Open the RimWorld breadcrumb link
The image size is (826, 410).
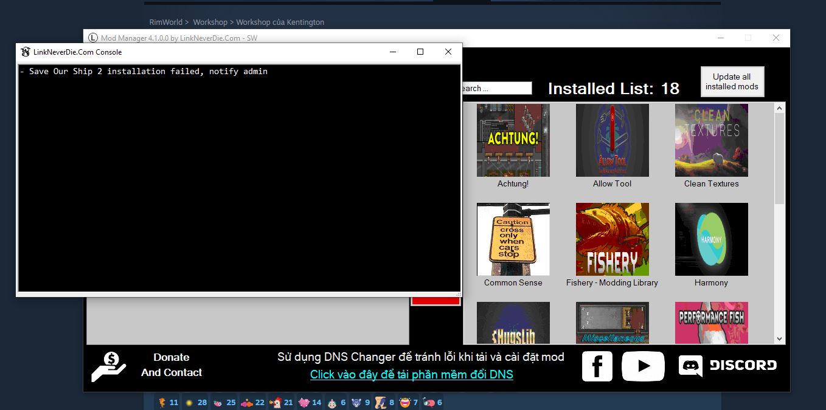click(x=165, y=22)
